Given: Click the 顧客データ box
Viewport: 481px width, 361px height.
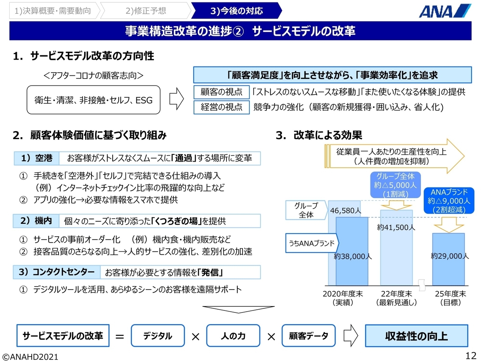Looking at the screenshot, I should pyautogui.click(x=309, y=336).
